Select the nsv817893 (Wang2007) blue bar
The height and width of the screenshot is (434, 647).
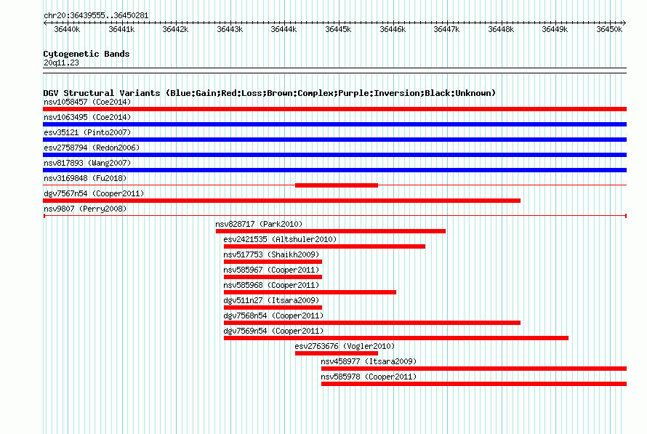pos(334,170)
